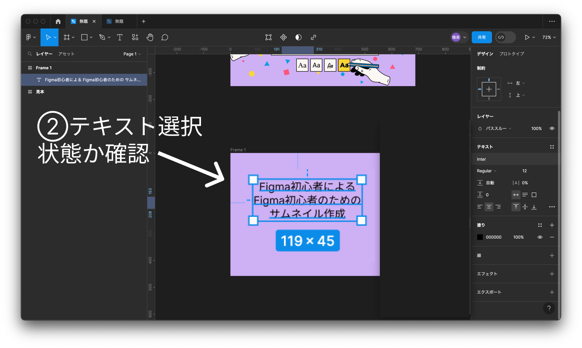Open a new tab with plus icon
Viewport: 582px width, 348px height.
144,21
